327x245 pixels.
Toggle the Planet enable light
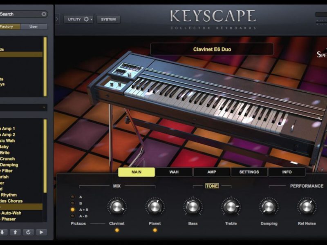pos(155,230)
